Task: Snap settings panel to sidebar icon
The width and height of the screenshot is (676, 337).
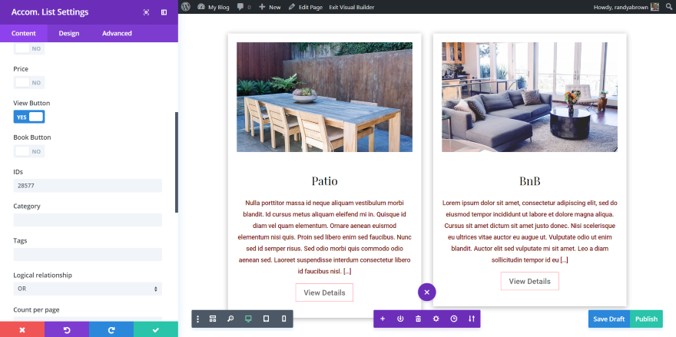Action: click(164, 12)
